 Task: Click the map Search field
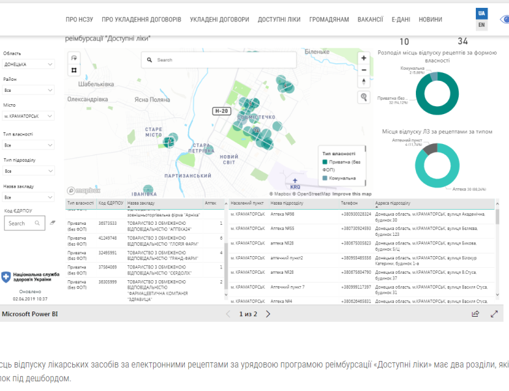pyautogui.click(x=221, y=60)
